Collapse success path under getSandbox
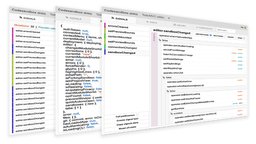 [177, 113]
